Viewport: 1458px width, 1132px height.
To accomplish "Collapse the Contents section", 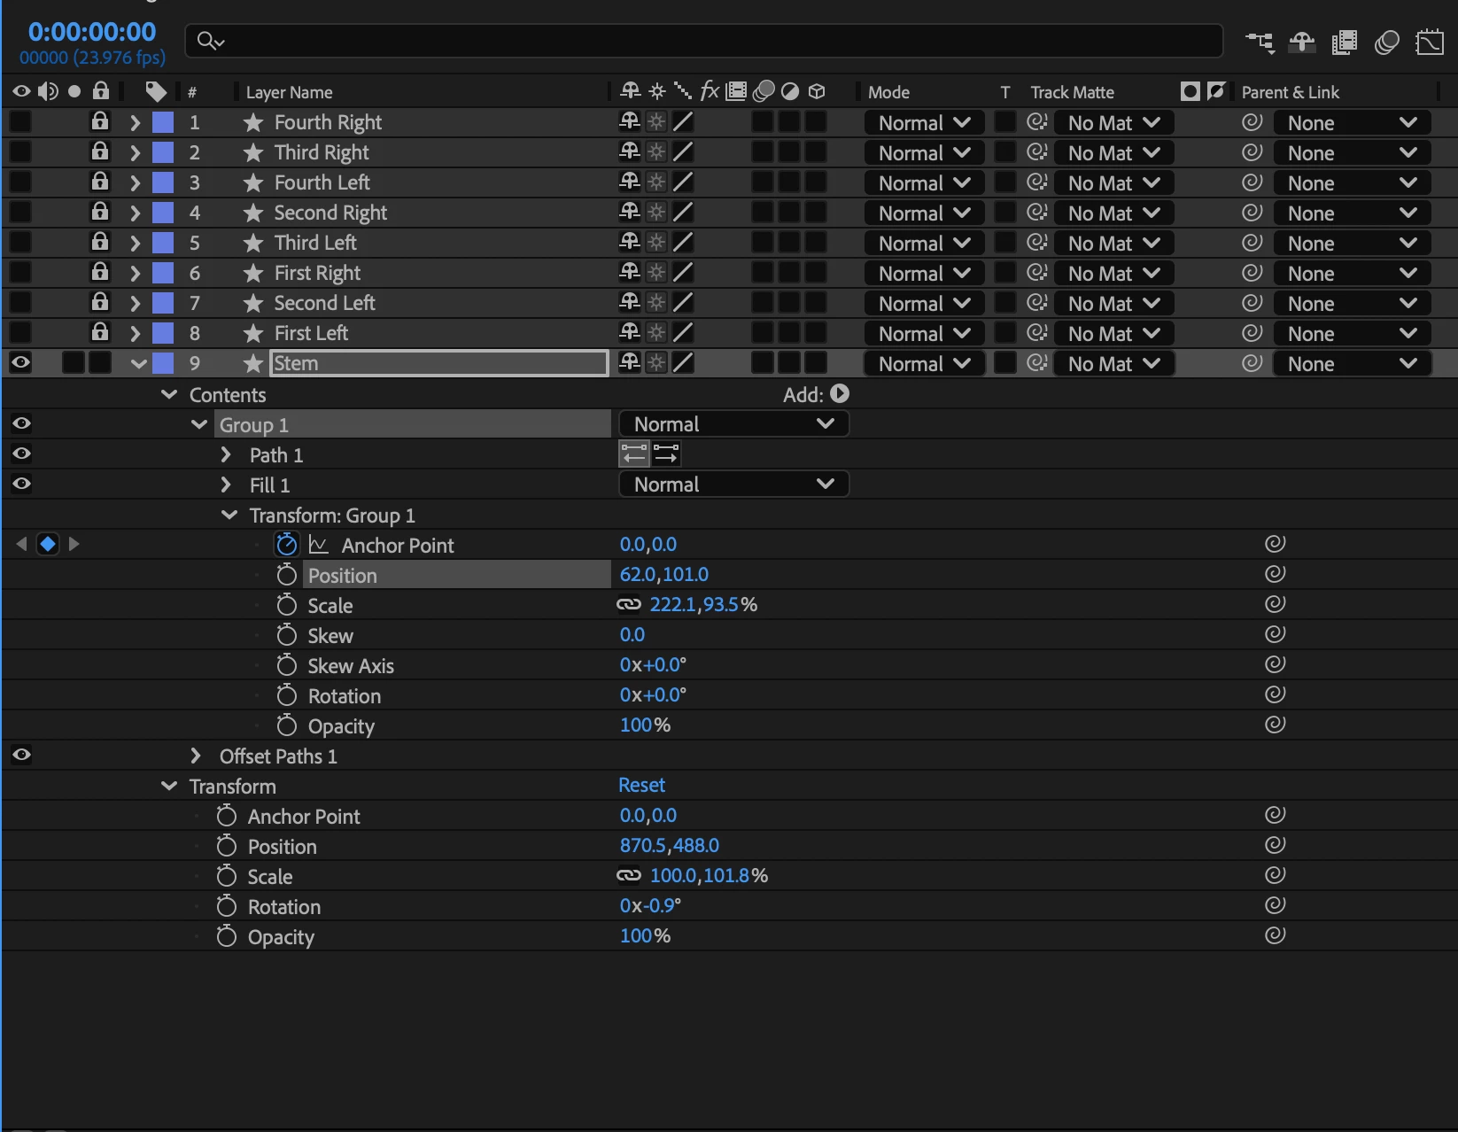I will pos(169,394).
